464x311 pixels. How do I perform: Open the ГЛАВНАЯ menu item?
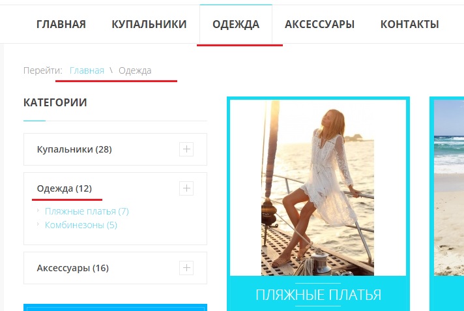point(61,24)
